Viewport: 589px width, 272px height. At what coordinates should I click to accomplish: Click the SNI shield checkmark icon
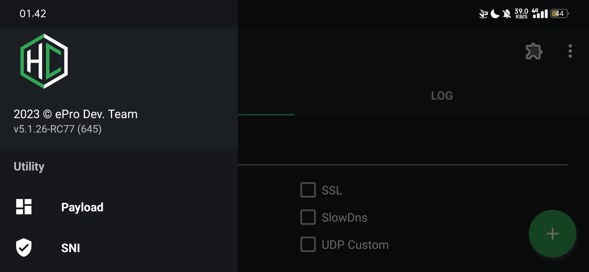point(24,248)
